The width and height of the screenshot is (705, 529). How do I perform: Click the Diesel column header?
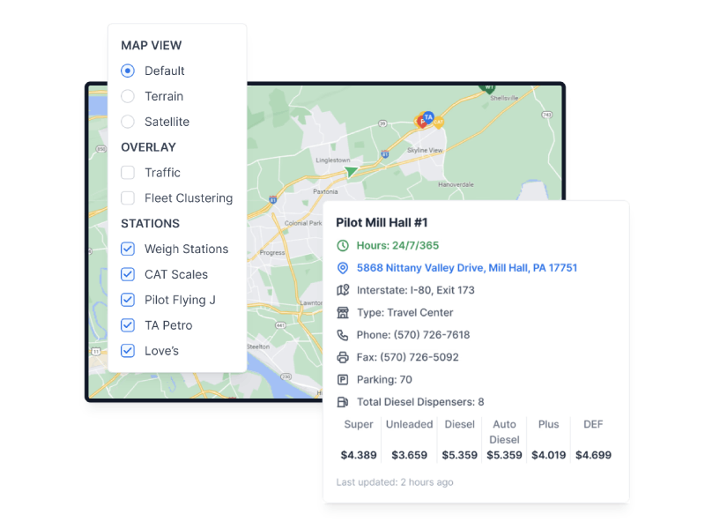(x=459, y=425)
